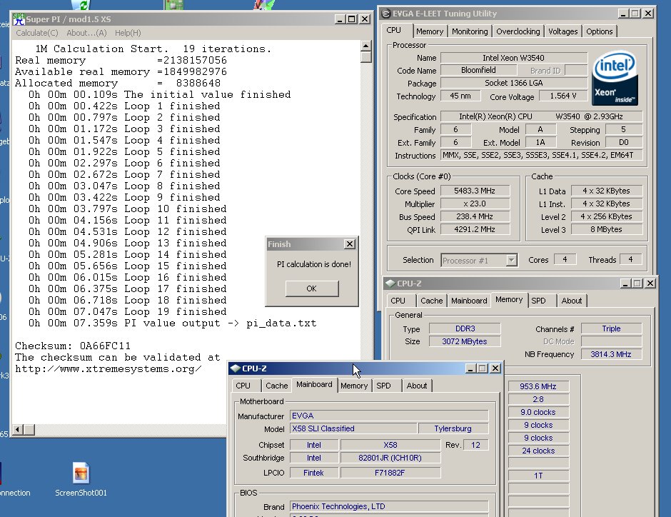Click Super PI horizontal scrollbar left arrow
The width and height of the screenshot is (671, 517).
(x=18, y=429)
